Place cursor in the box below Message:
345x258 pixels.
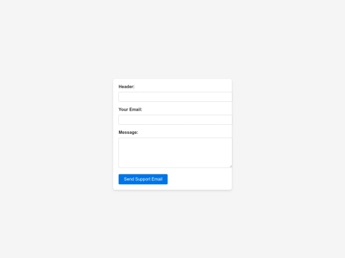click(175, 153)
